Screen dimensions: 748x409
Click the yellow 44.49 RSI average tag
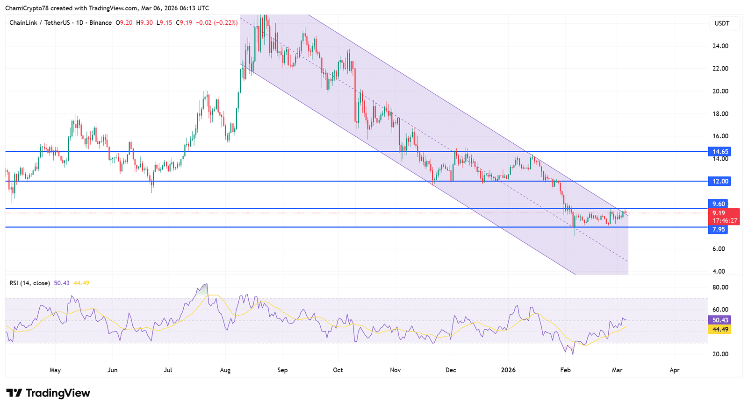tap(720, 330)
